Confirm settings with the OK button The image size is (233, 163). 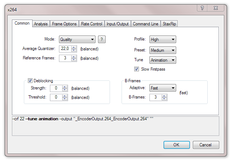[177, 145]
